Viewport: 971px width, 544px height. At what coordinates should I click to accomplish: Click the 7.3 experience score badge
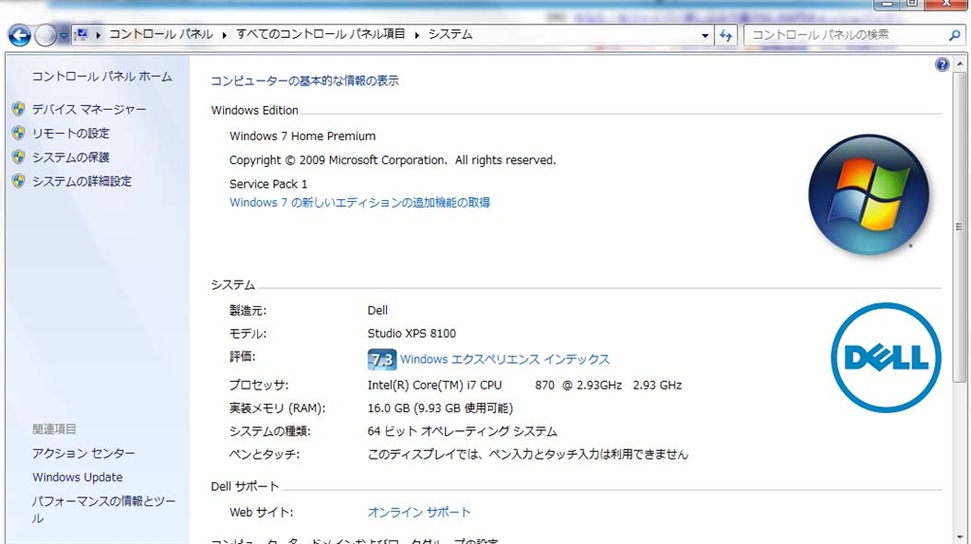[381, 359]
